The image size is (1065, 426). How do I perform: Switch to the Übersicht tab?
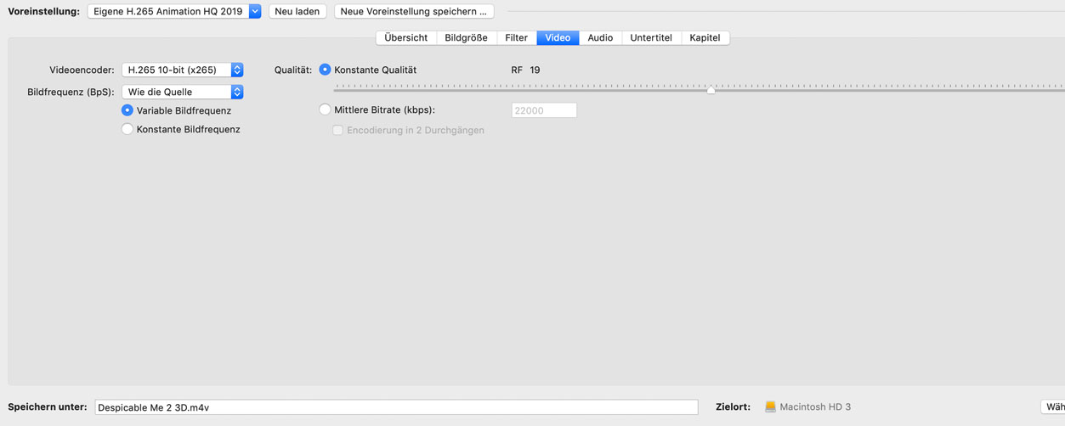click(406, 38)
